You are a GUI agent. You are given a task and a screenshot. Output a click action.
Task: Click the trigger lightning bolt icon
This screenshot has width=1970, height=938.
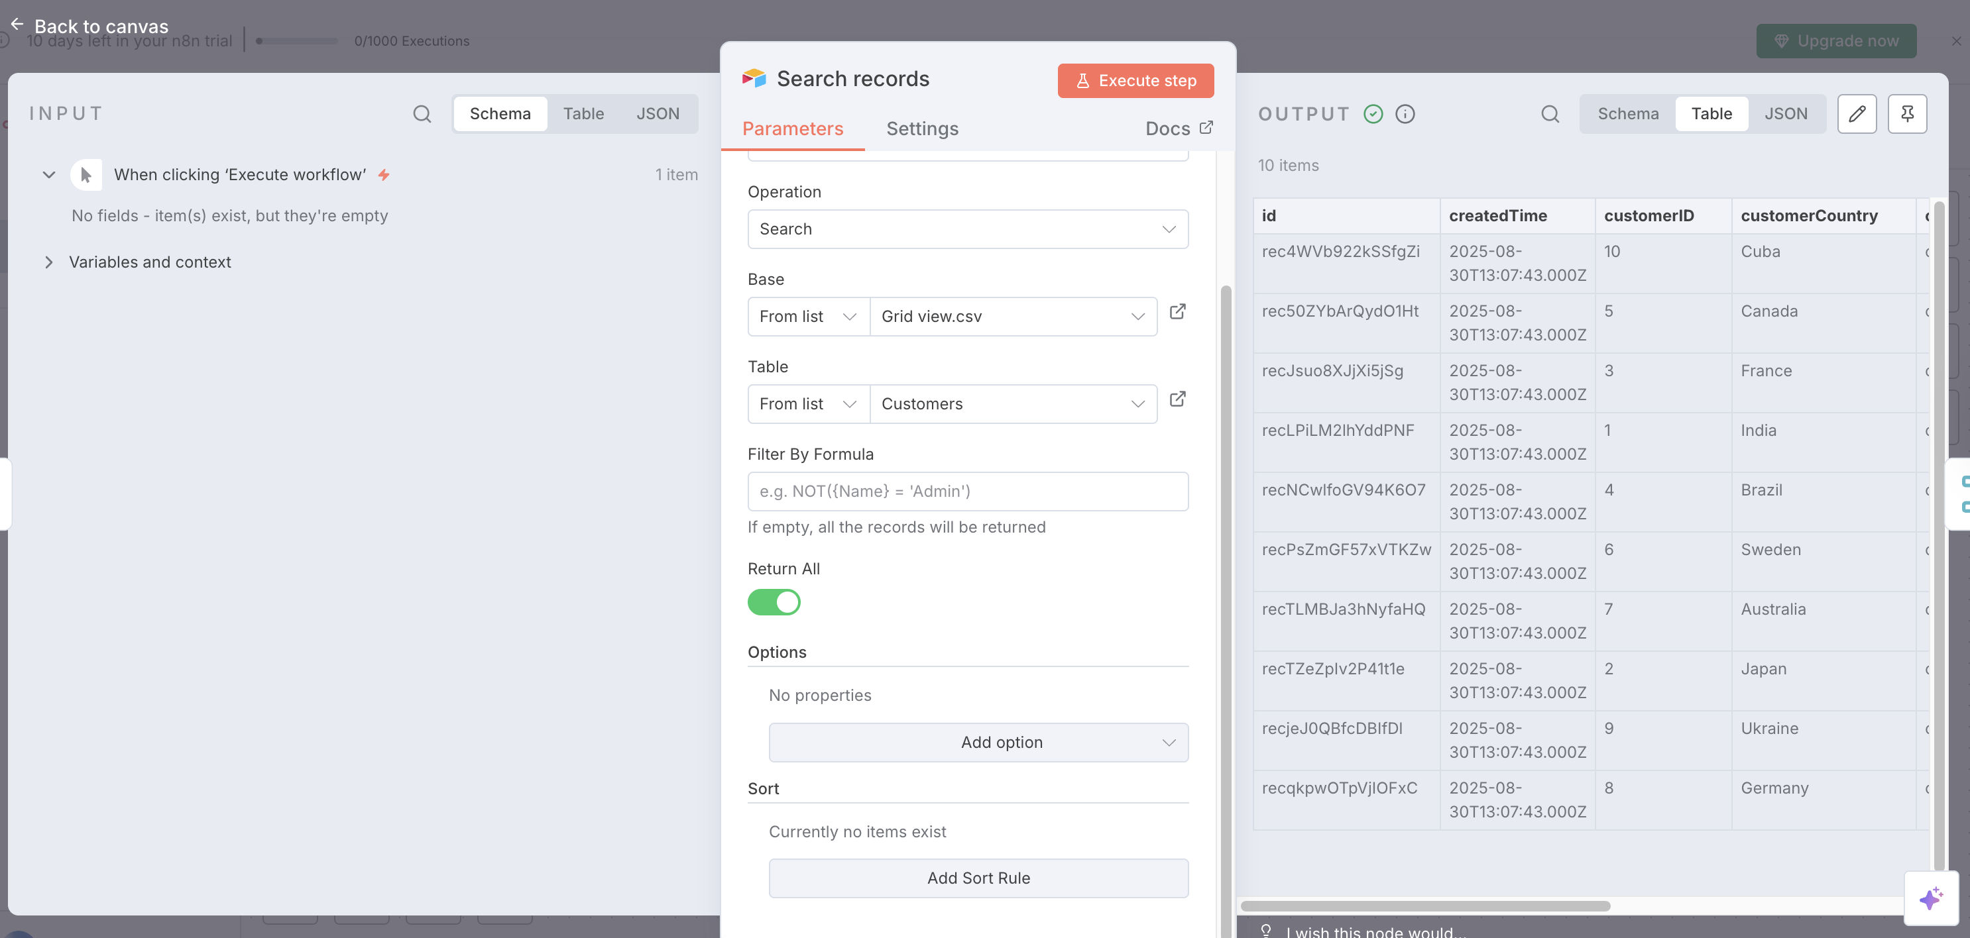click(384, 175)
